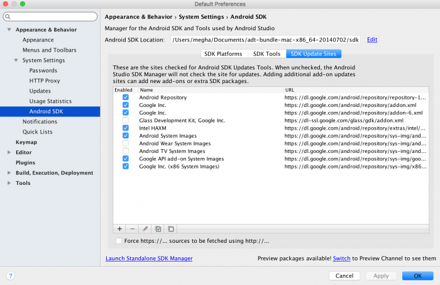
Task: Toggle the Google Inc. addon-6.xml checkbox
Action: point(126,113)
